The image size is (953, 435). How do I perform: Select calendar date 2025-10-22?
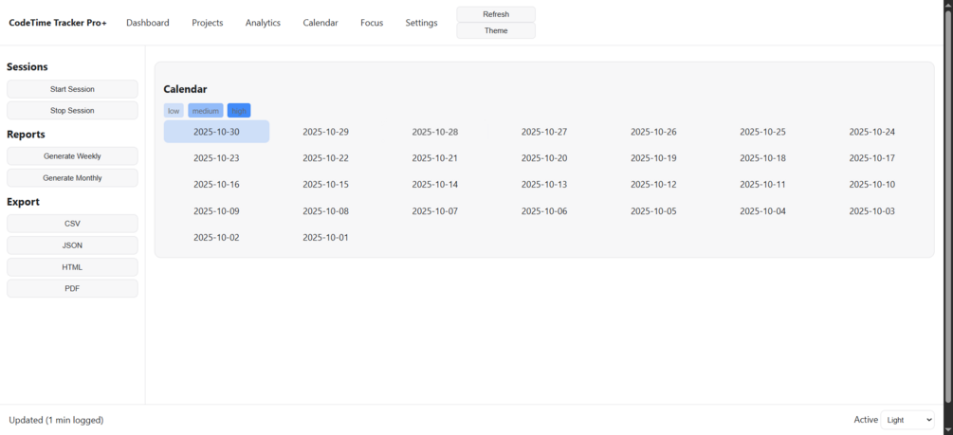click(x=326, y=158)
